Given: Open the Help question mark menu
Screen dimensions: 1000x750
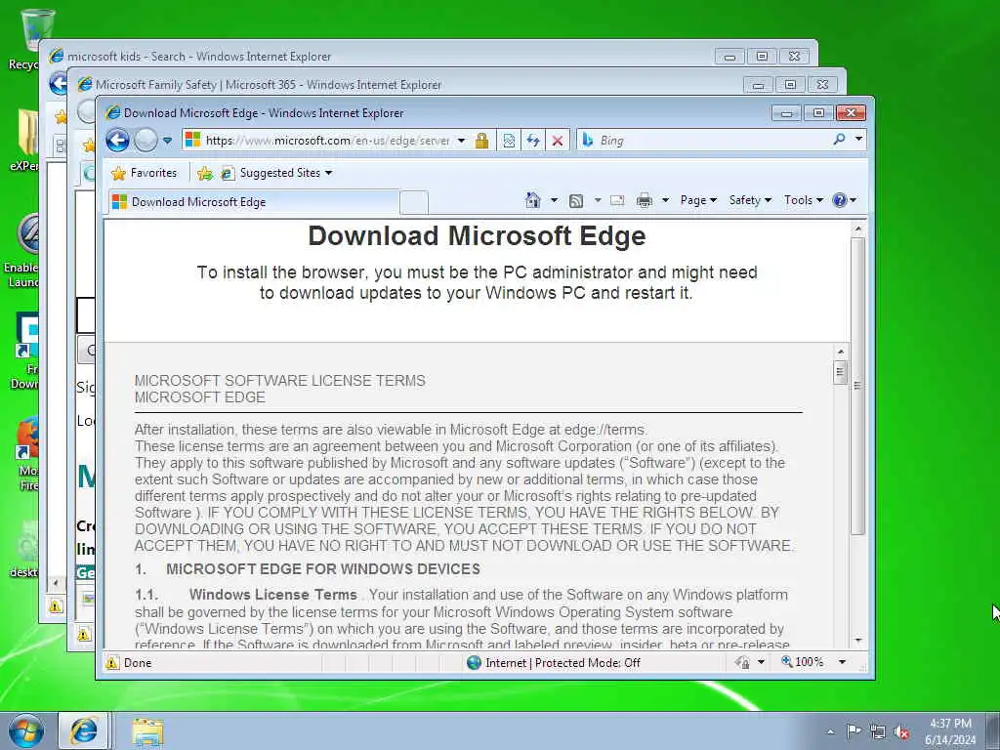Looking at the screenshot, I should click(x=844, y=200).
